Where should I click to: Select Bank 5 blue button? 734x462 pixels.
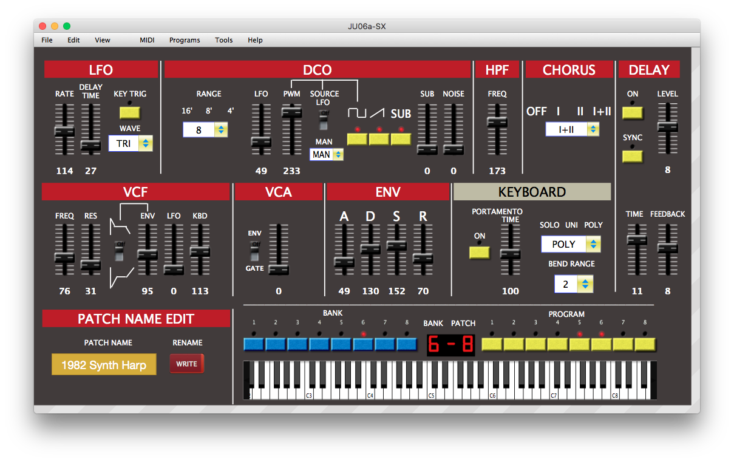point(341,344)
